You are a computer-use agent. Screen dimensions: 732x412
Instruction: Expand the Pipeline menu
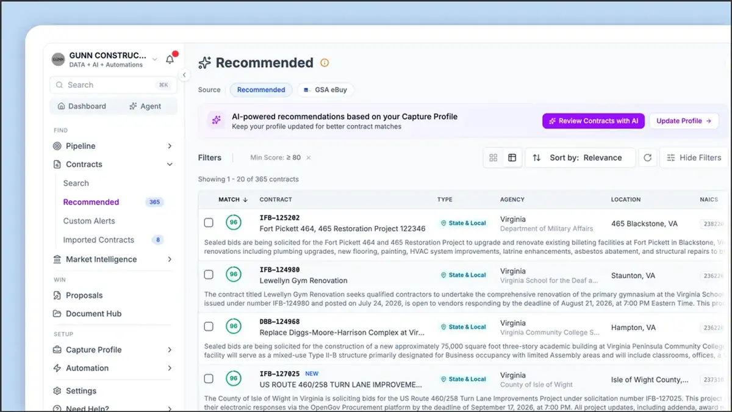170,146
